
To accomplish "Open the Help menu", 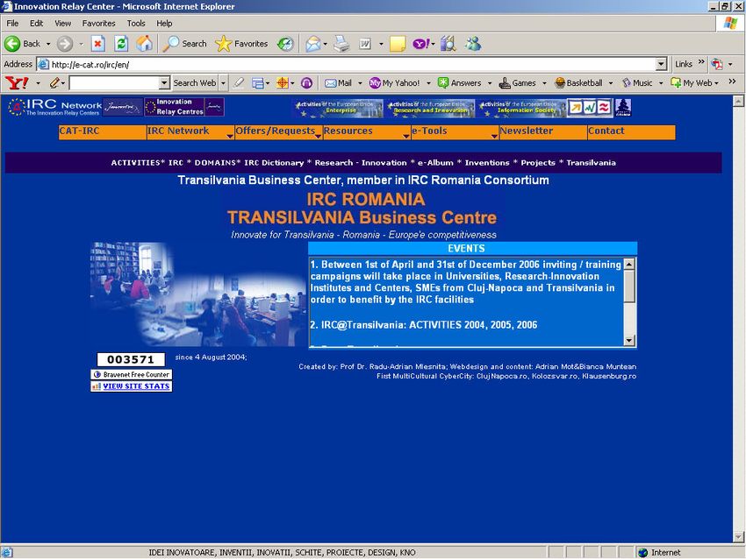I will (x=164, y=24).
